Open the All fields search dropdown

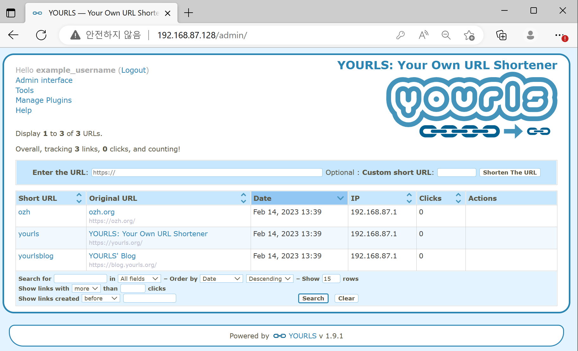pyautogui.click(x=139, y=279)
